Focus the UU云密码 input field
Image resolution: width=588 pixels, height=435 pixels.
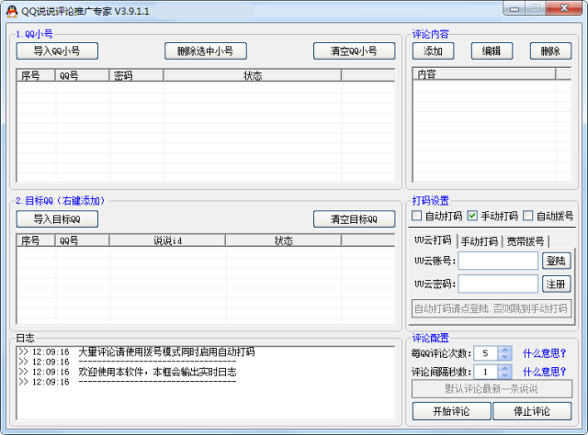coord(498,284)
